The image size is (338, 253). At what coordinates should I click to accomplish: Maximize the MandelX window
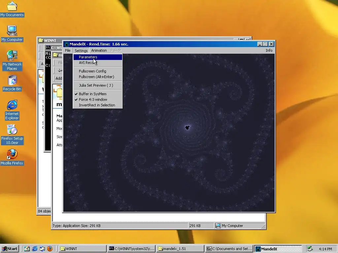pyautogui.click(x=265, y=44)
